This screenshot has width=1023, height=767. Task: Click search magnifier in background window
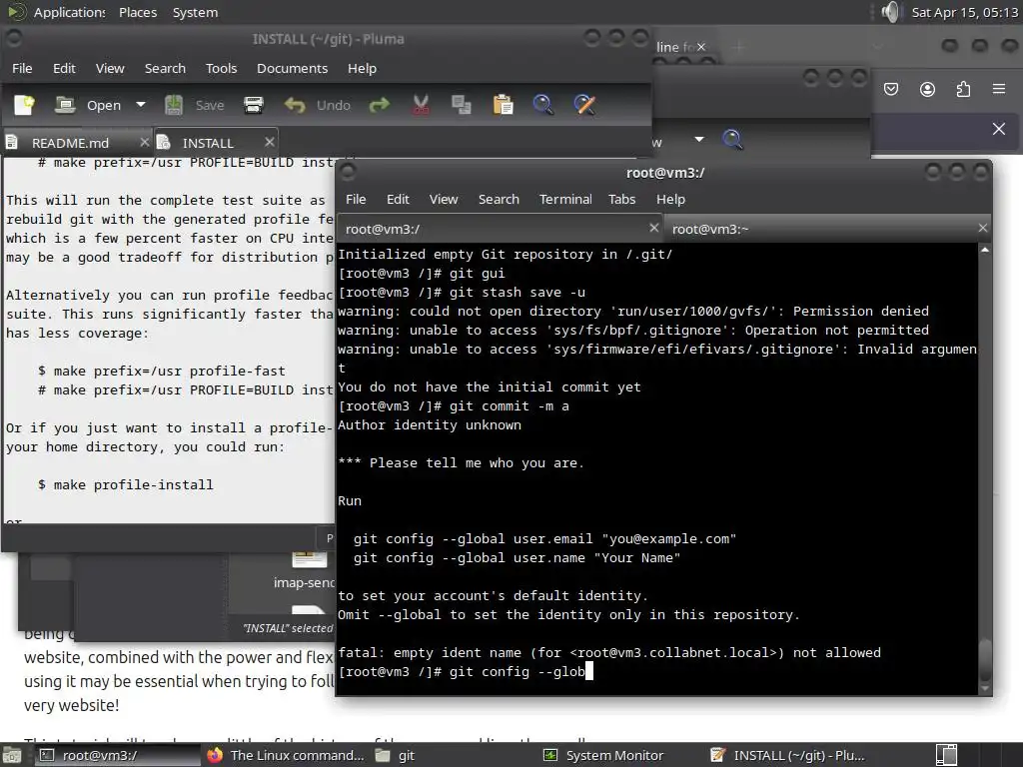732,139
